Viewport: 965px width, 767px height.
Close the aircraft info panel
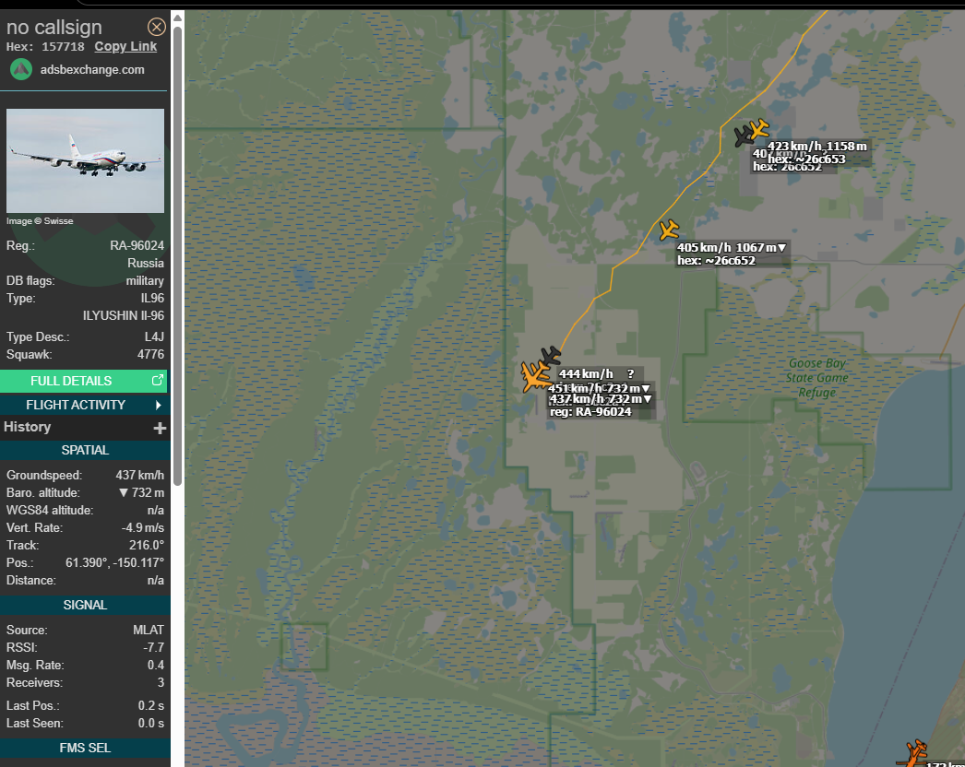tap(156, 27)
